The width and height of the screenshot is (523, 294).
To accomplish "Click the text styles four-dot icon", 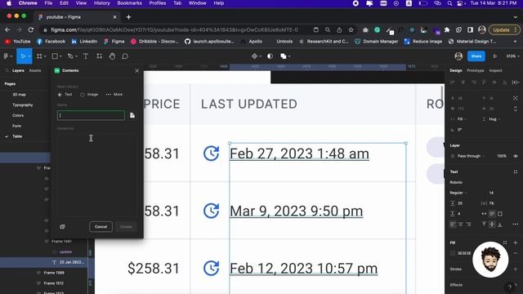I will [516, 172].
